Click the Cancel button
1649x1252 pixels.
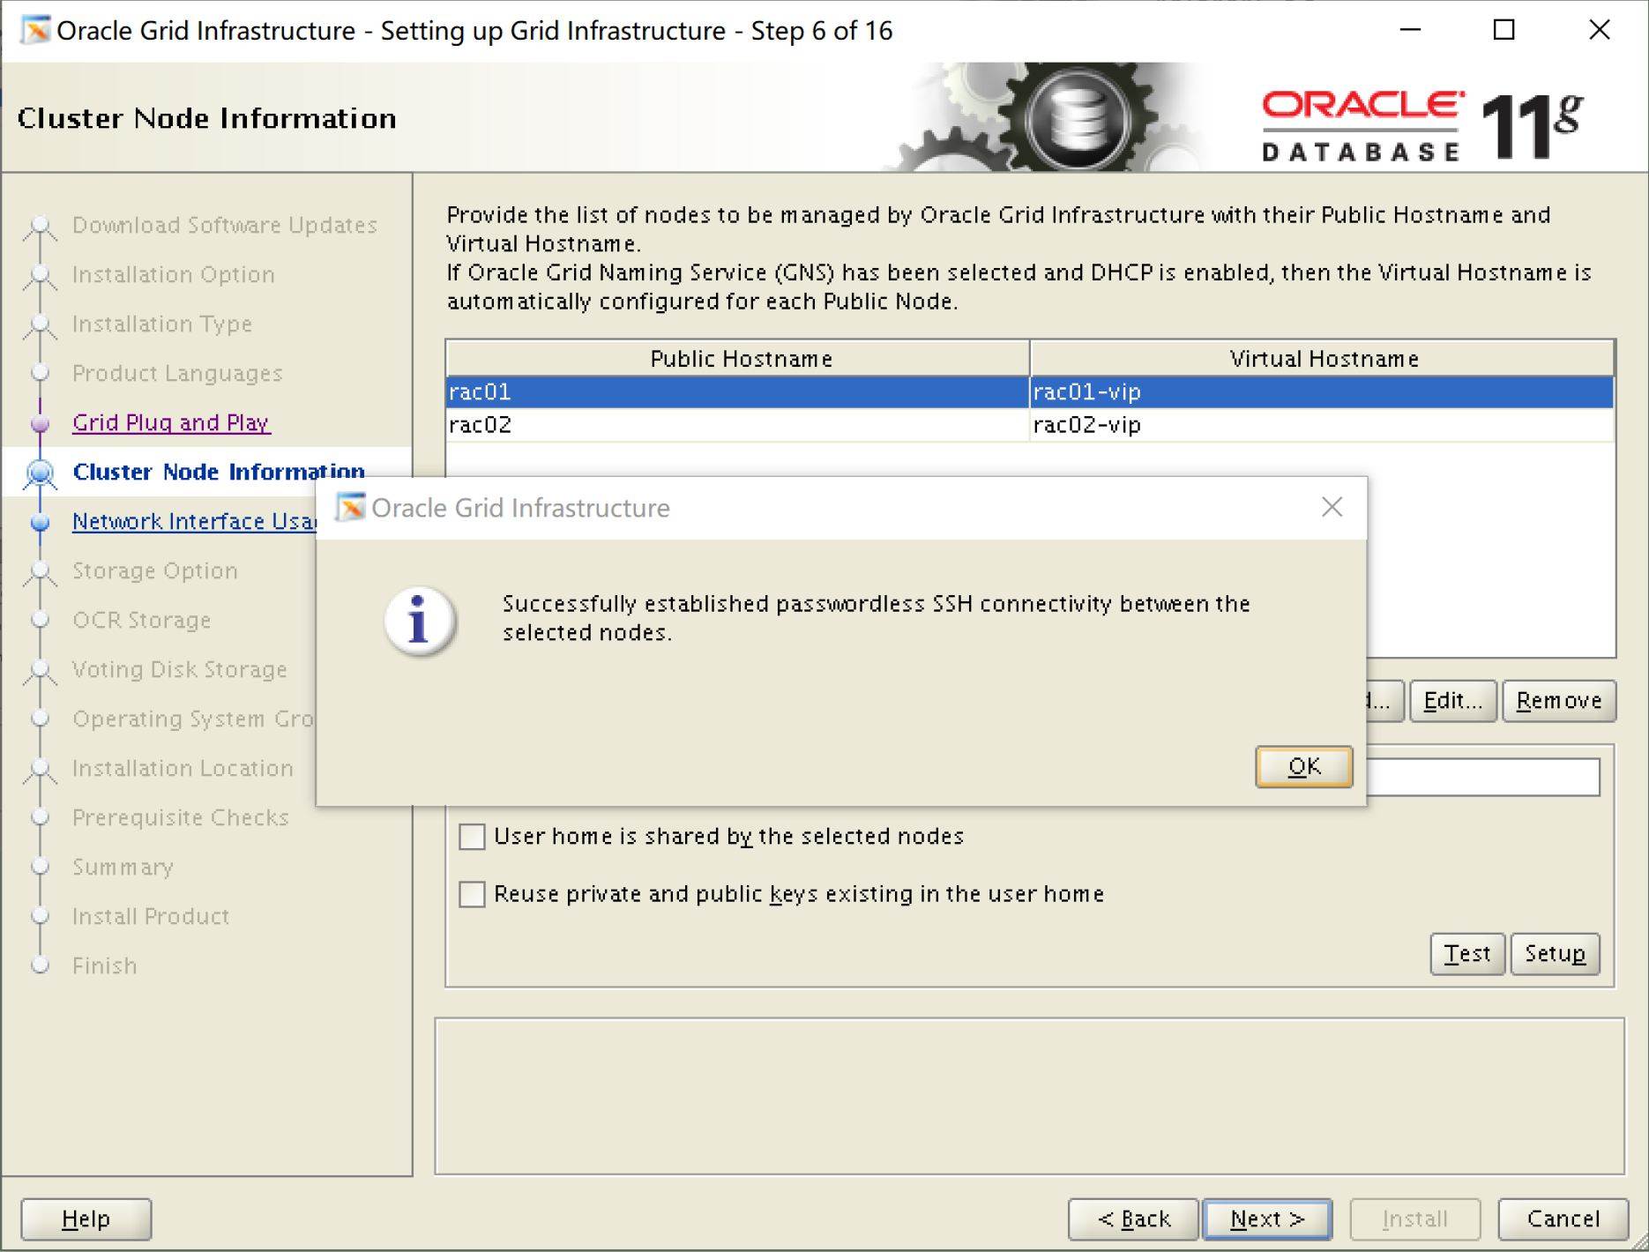(x=1563, y=1219)
